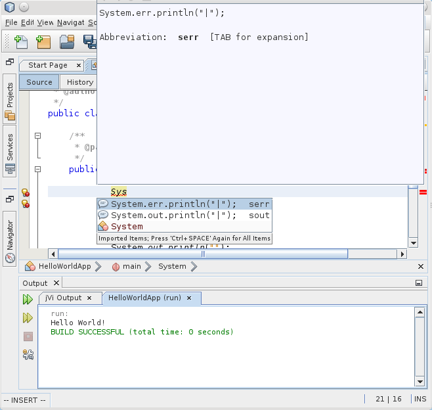Open the Navigate menu
The image size is (432, 410).
(71, 22)
